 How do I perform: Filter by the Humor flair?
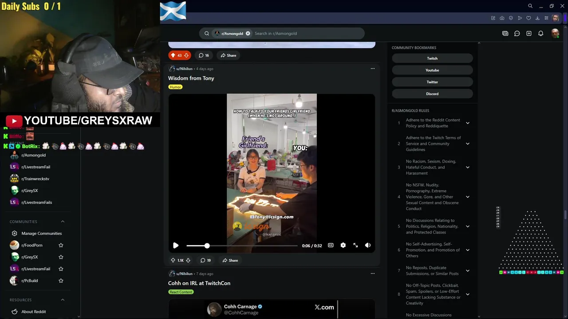(175, 87)
